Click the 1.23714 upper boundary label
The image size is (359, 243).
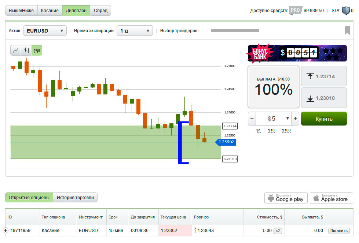(x=230, y=126)
